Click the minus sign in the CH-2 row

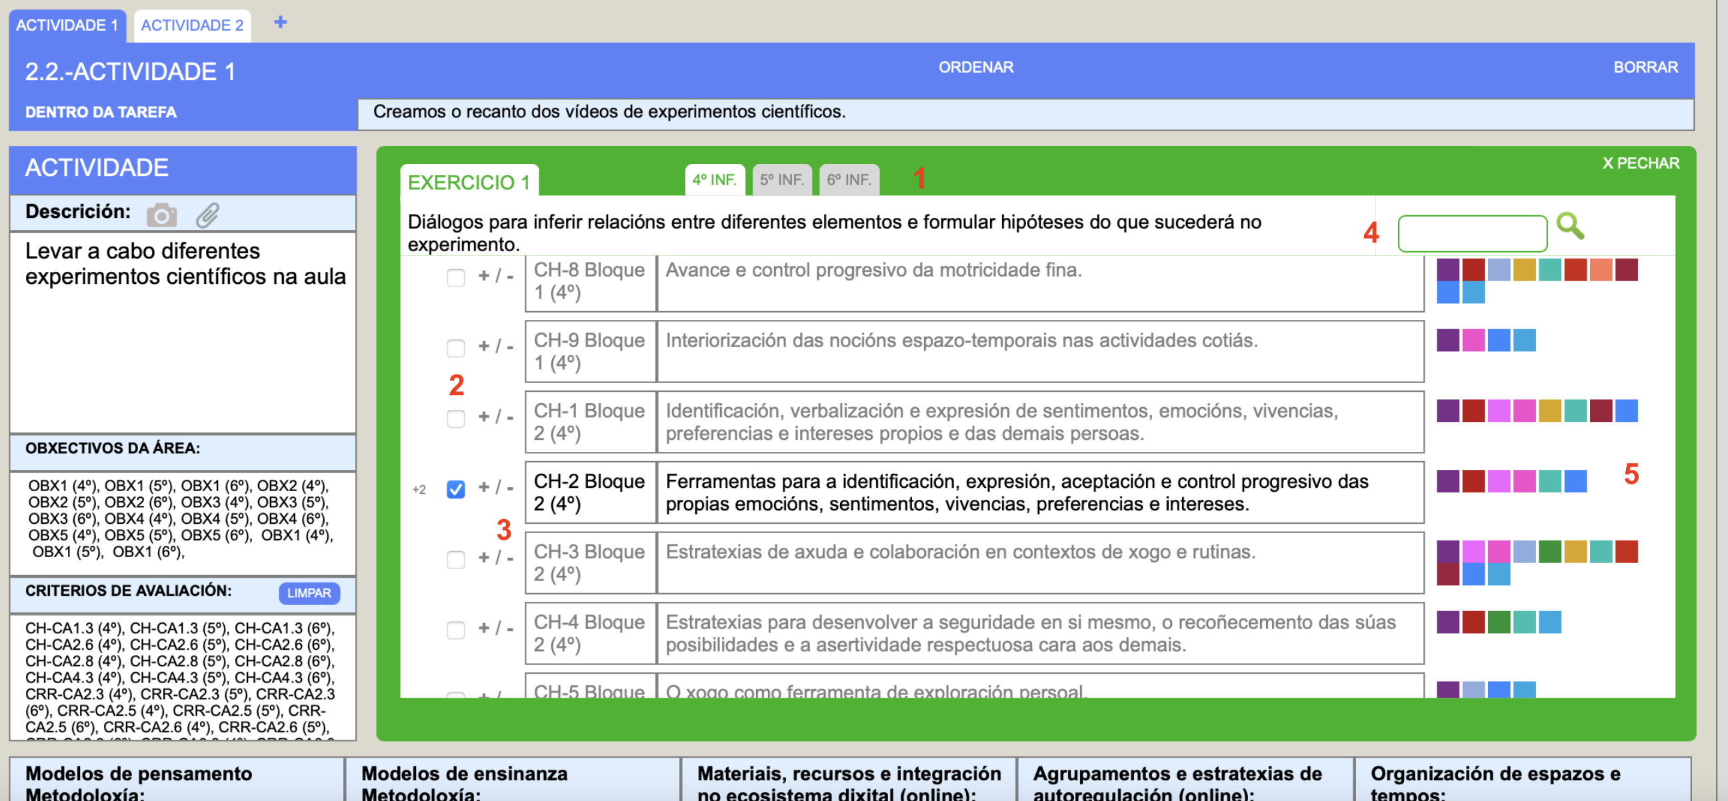pyautogui.click(x=510, y=488)
